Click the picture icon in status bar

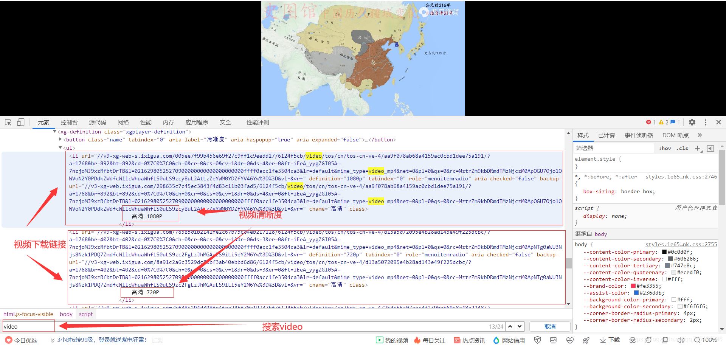tap(554, 340)
